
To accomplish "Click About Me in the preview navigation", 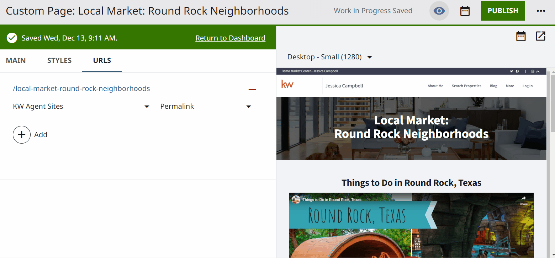I will [x=435, y=86].
